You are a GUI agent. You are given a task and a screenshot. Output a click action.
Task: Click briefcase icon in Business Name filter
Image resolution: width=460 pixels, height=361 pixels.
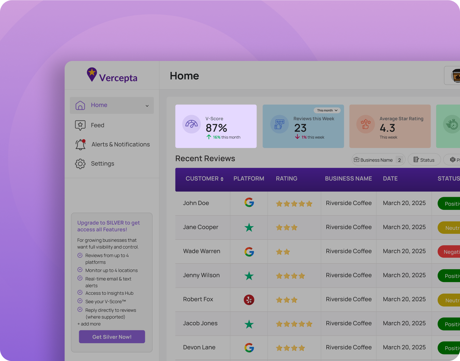[x=357, y=160]
